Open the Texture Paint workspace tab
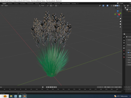 [30, 4]
